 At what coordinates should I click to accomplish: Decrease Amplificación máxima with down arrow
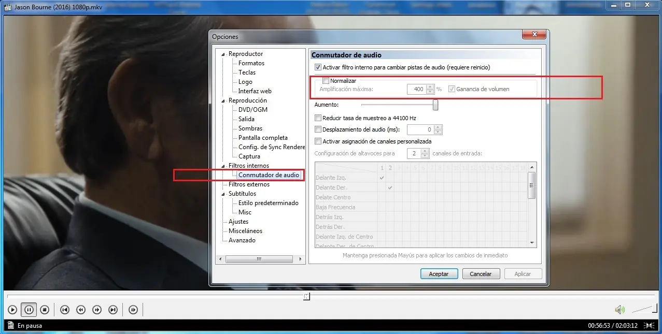click(430, 92)
